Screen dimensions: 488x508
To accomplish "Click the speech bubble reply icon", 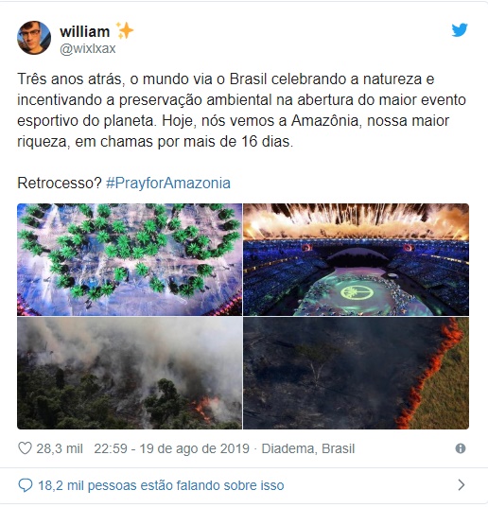I will (x=26, y=485).
